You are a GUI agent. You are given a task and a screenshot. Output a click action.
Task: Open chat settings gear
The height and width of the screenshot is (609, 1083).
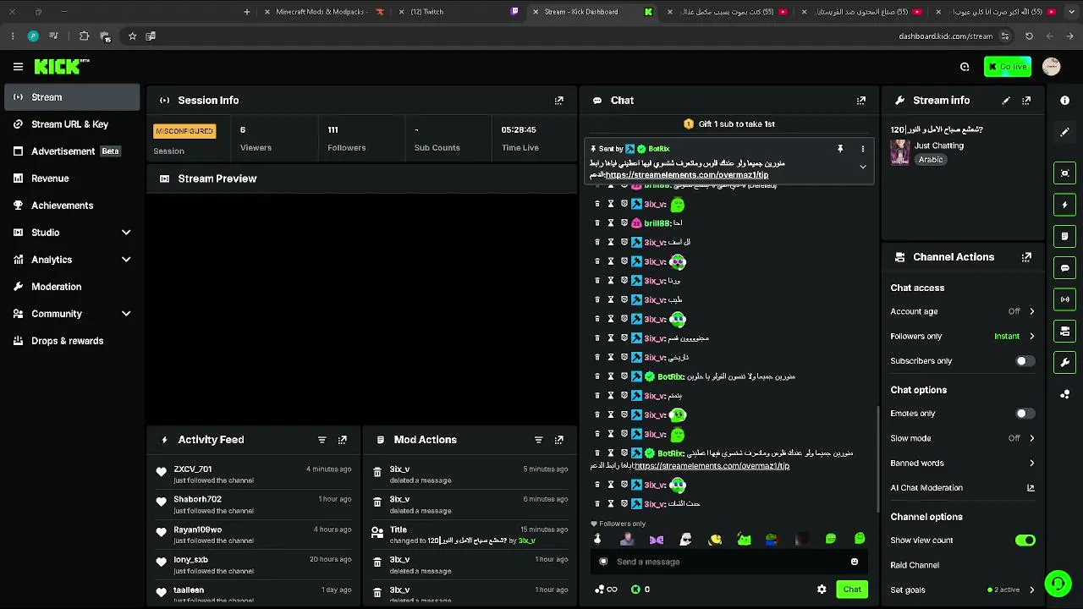[822, 590]
